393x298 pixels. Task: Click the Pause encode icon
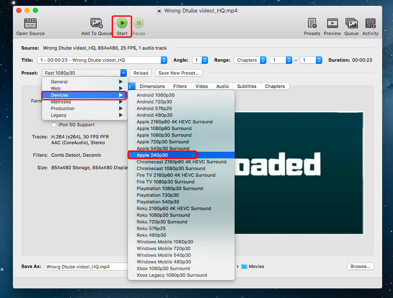[x=139, y=23]
